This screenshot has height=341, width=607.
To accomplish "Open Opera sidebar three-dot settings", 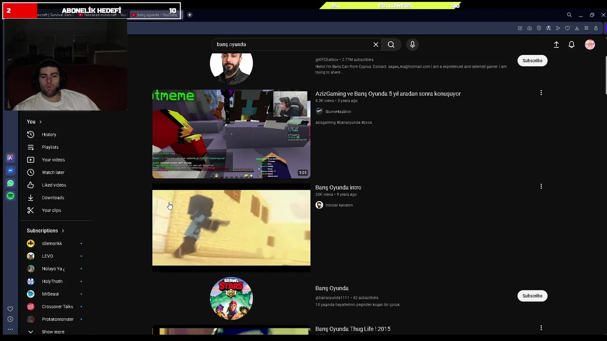I will click(10, 329).
